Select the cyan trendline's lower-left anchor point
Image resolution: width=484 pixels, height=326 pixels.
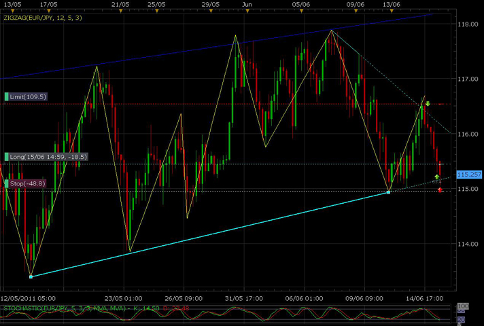tap(31, 276)
